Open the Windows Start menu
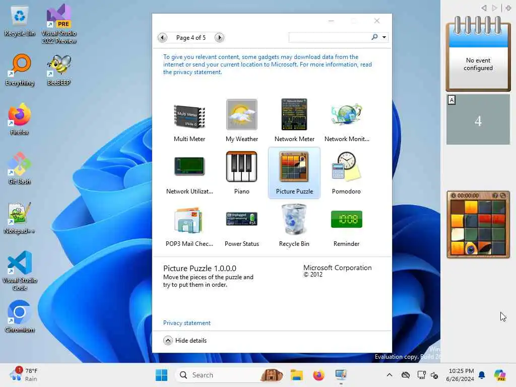 tap(161, 375)
